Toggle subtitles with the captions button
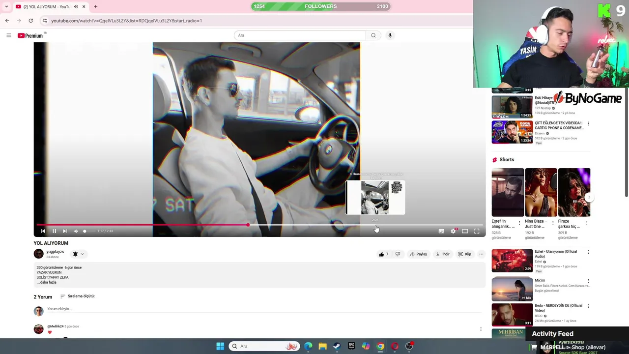The height and width of the screenshot is (354, 629). click(x=441, y=231)
